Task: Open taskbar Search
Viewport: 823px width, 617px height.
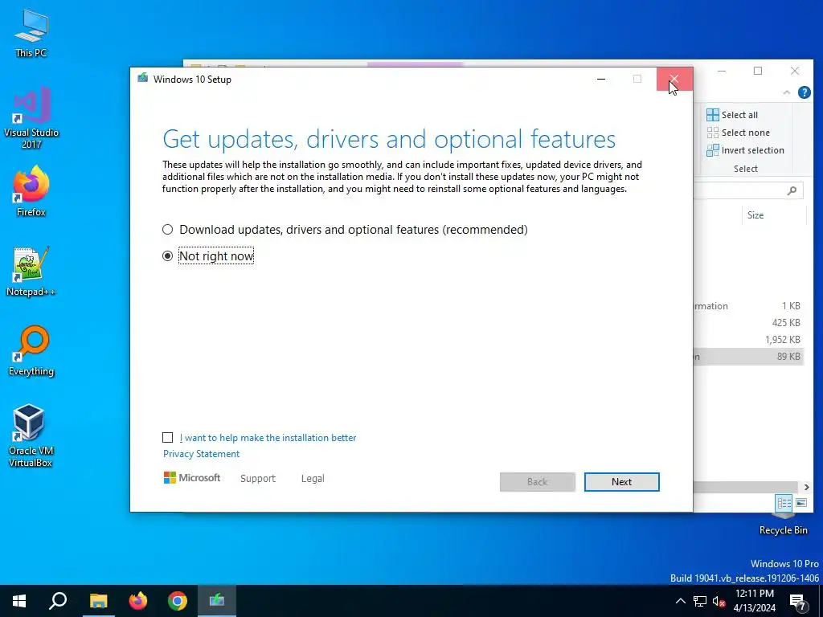Action: coord(58,601)
